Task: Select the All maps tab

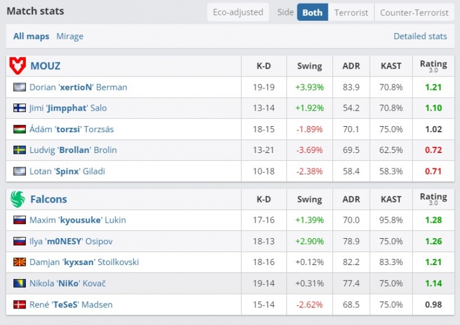Action: click(x=31, y=36)
